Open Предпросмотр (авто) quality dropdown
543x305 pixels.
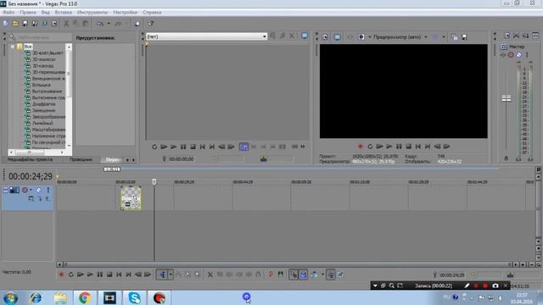[x=426, y=37]
